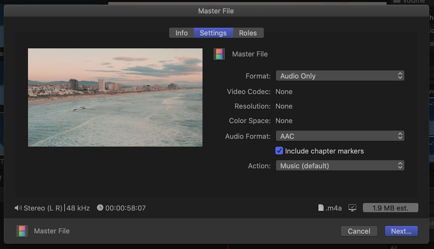Click the Video Codec None value
The height and width of the screenshot is (249, 434).
[284, 92]
